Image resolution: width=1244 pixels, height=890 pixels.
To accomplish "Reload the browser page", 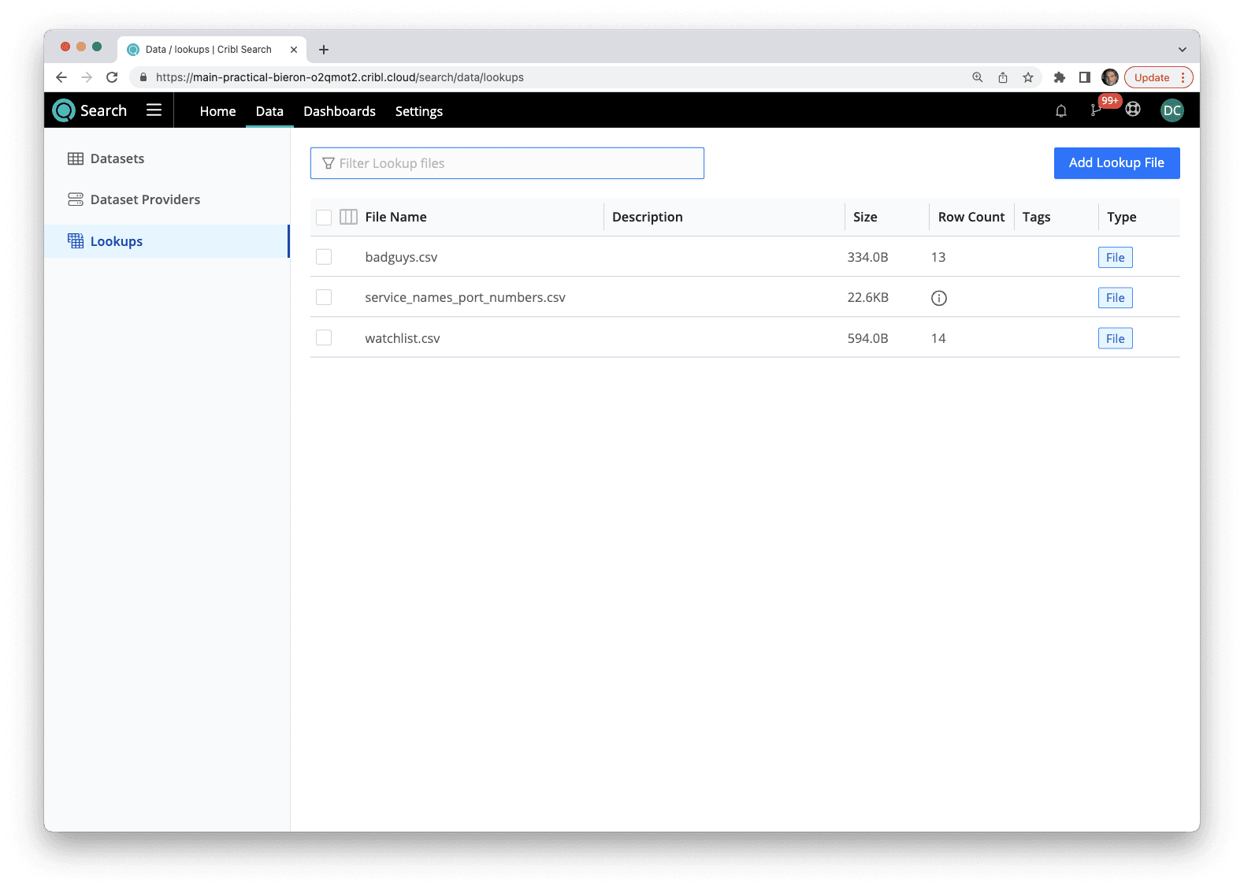I will [x=112, y=77].
